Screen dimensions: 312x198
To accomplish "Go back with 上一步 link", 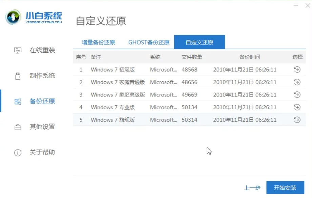I will click(x=252, y=188).
